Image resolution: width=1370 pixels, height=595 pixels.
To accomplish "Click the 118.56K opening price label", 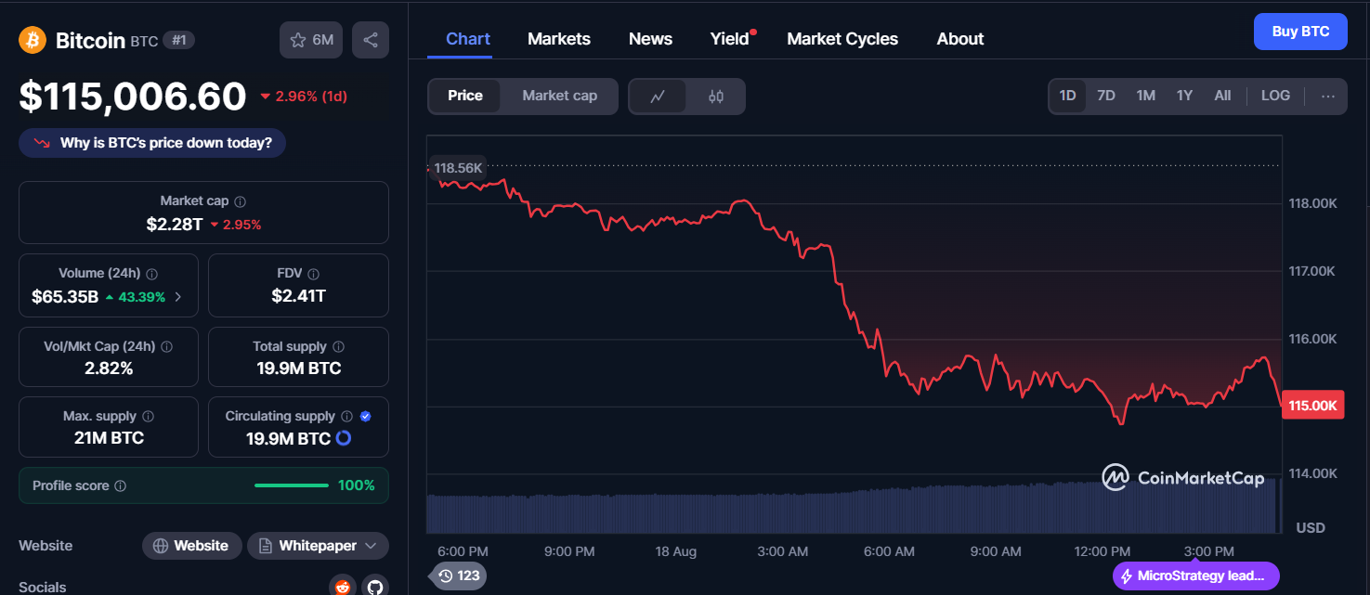I will 456,168.
